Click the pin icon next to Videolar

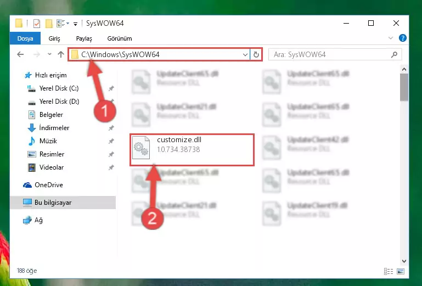point(111,167)
